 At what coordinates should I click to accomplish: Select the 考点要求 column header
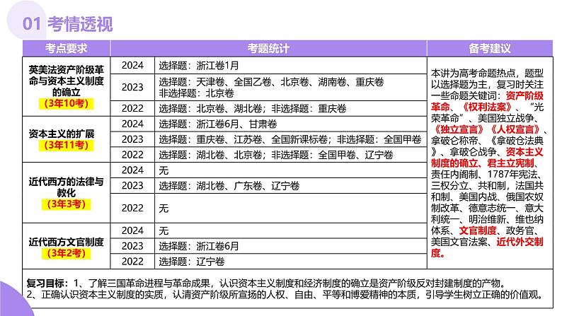tap(67, 48)
